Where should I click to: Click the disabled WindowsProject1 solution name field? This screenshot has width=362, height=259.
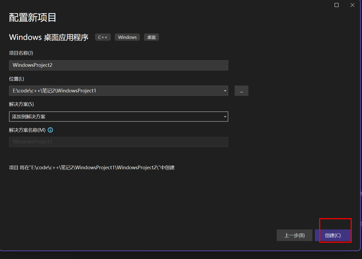[x=118, y=142]
